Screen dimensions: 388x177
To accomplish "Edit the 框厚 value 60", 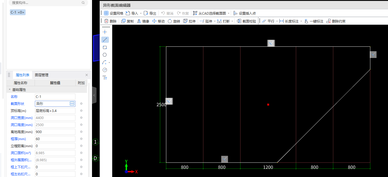I will [x=55, y=139].
